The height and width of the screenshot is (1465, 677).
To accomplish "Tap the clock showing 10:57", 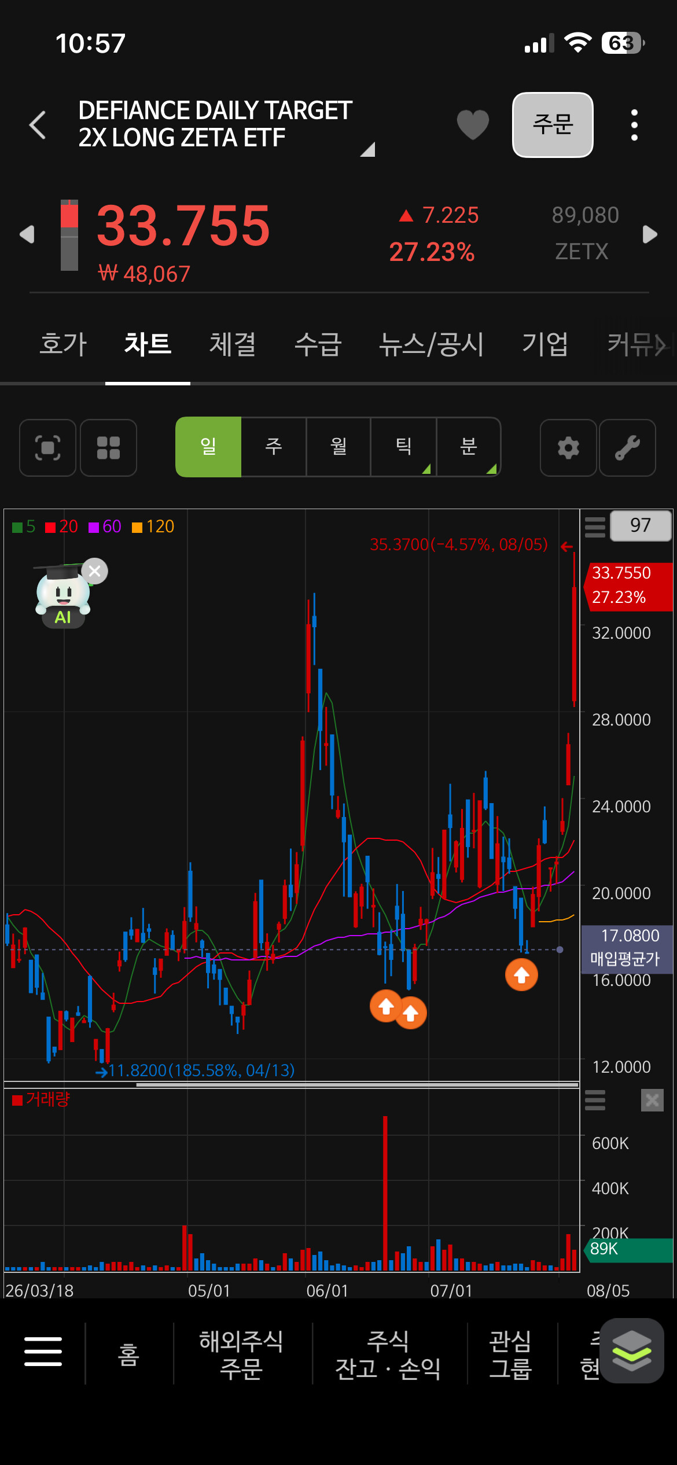I will [90, 43].
